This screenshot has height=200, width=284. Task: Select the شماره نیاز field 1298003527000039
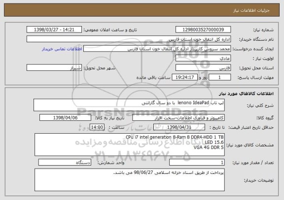(203, 29)
